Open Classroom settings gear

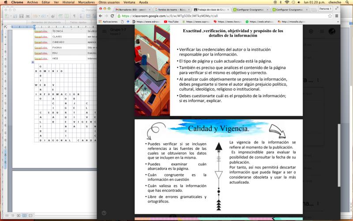click(311, 31)
